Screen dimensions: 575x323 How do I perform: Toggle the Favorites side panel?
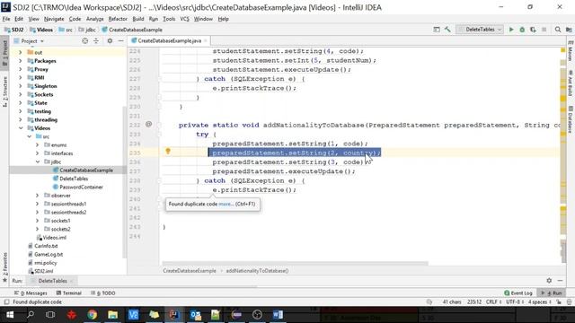[x=4, y=267]
